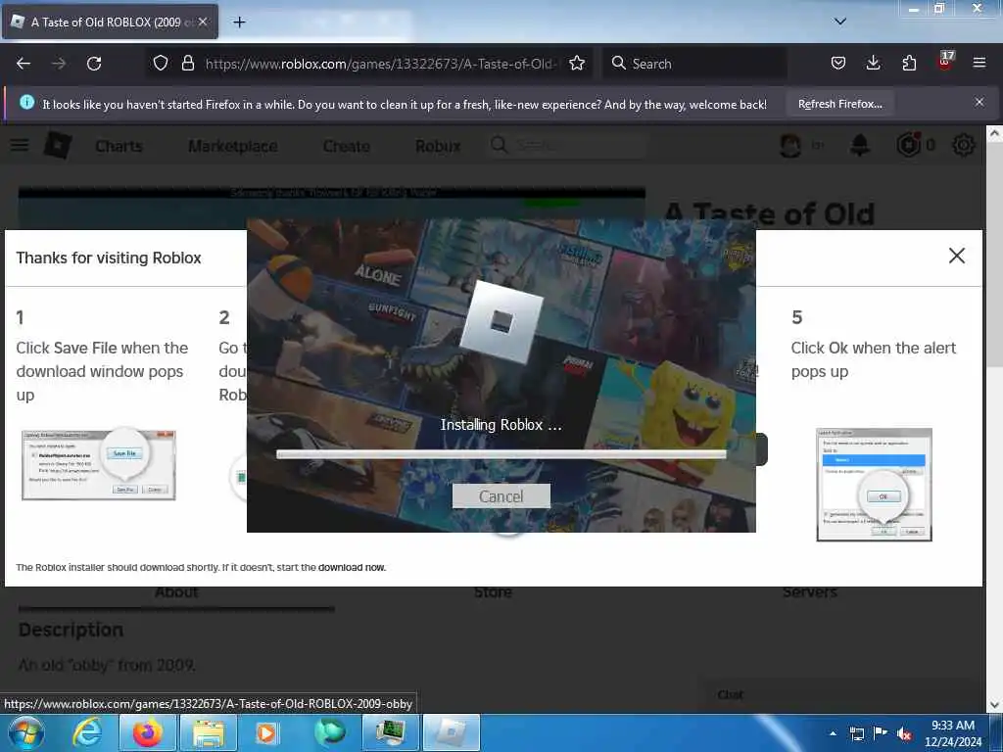Click the Refresh Firefox button

pos(839,104)
